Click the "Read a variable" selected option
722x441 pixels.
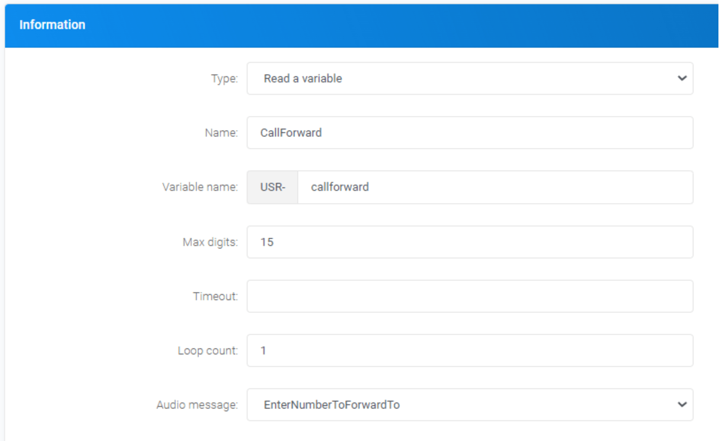coord(303,78)
